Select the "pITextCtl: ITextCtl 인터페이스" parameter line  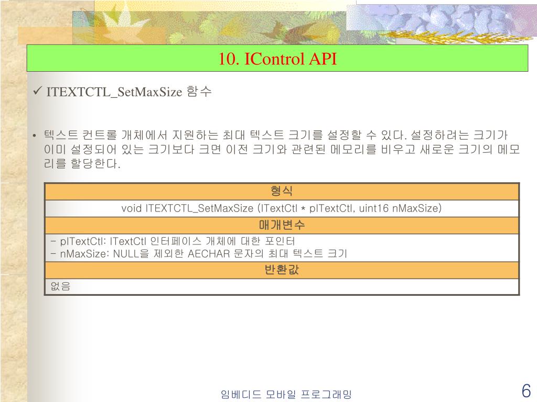point(173,241)
